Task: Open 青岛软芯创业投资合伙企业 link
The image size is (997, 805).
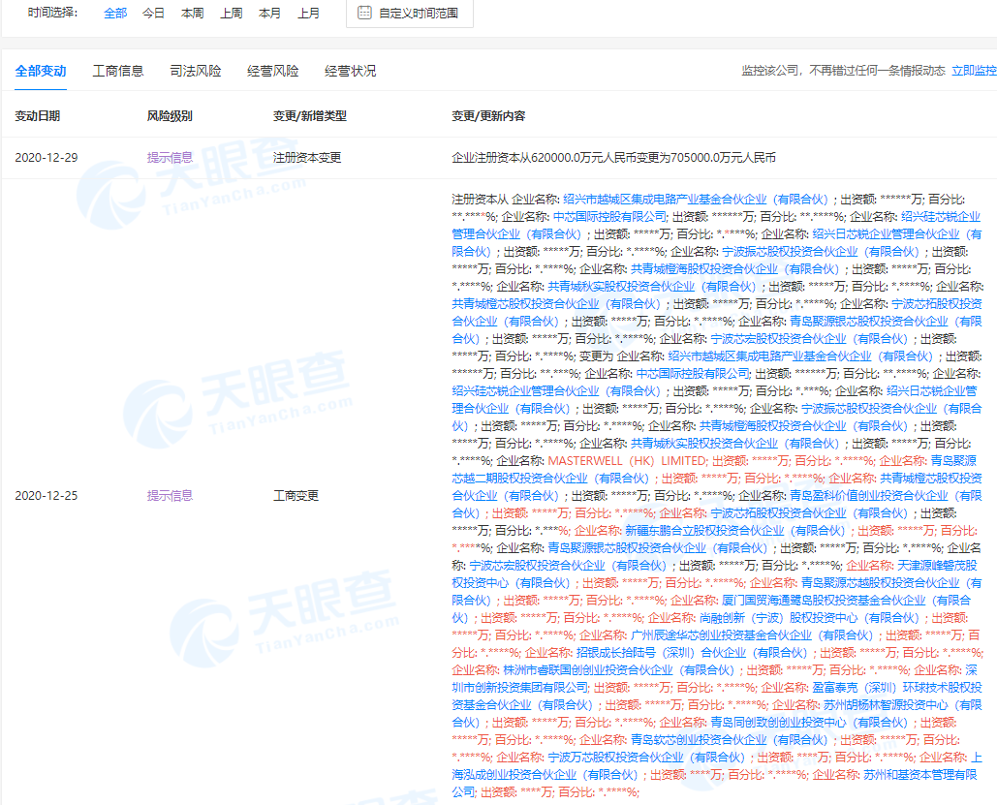Action: click(730, 739)
